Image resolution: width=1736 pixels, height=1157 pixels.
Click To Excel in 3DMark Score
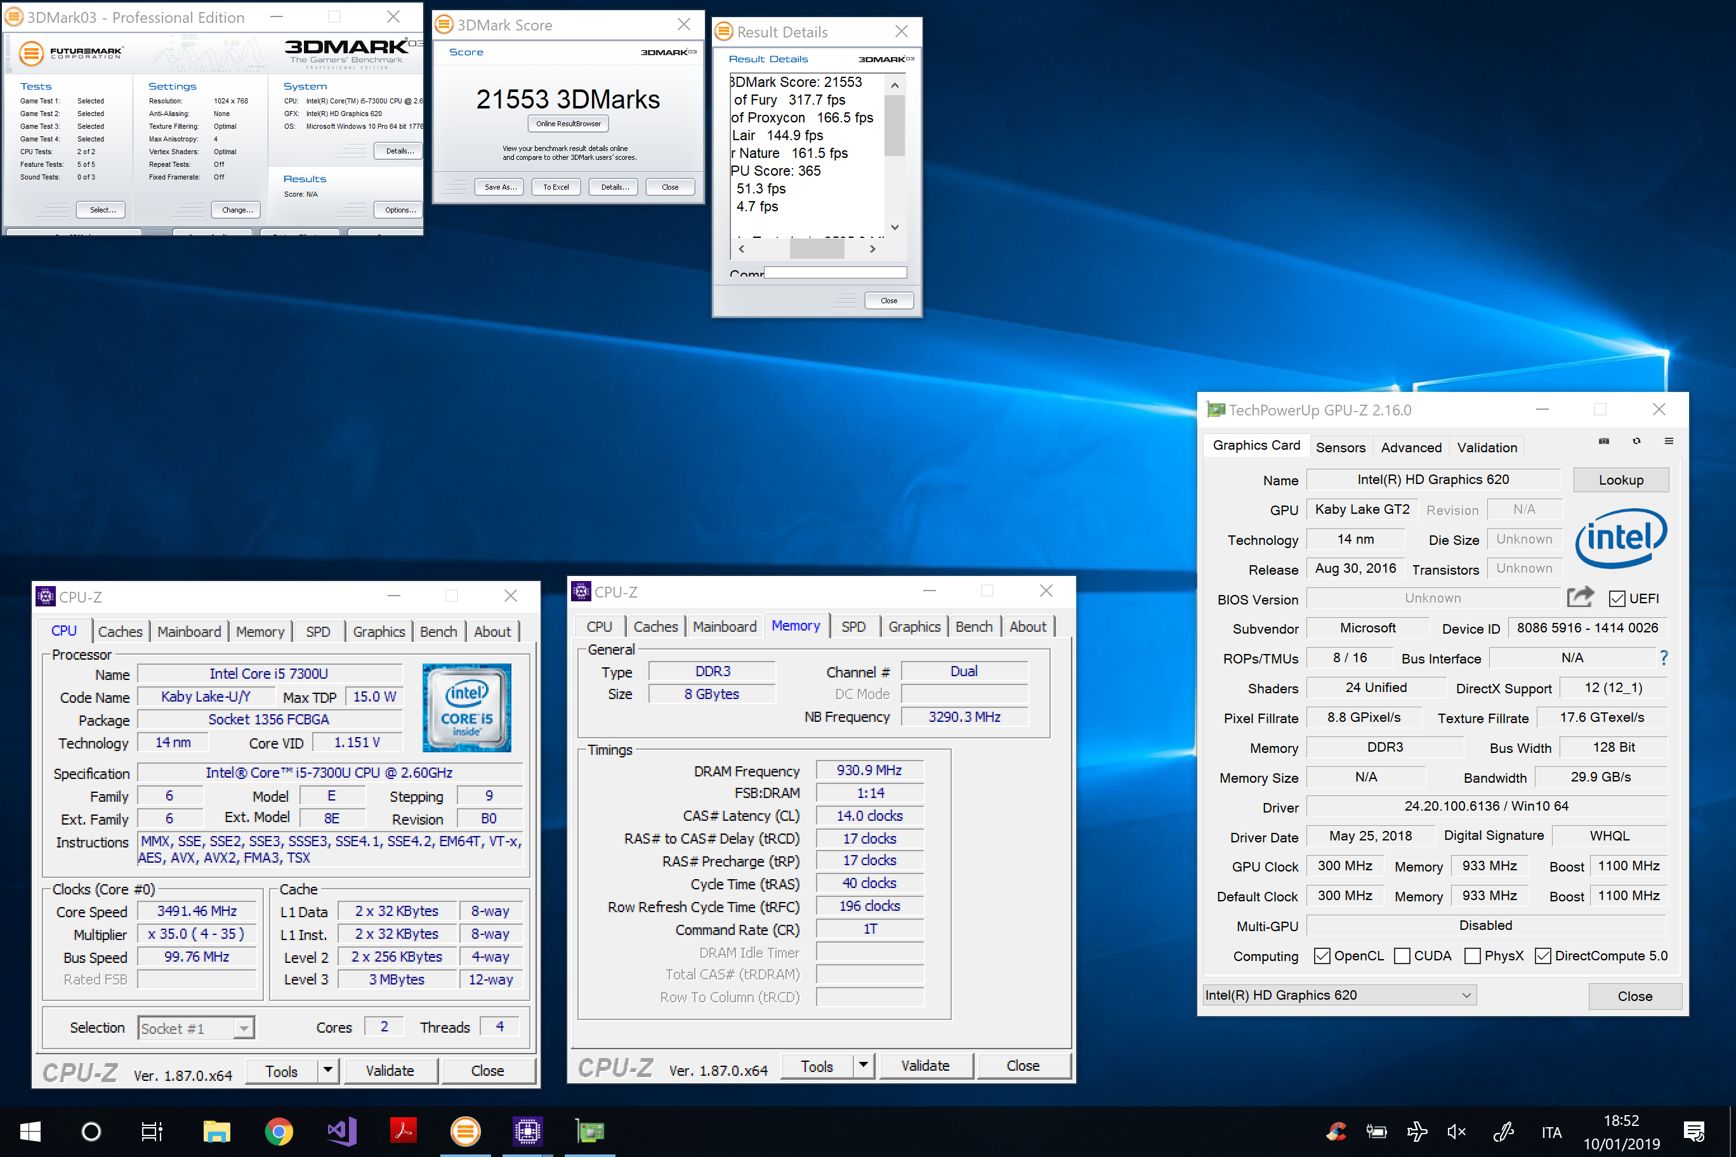click(556, 186)
